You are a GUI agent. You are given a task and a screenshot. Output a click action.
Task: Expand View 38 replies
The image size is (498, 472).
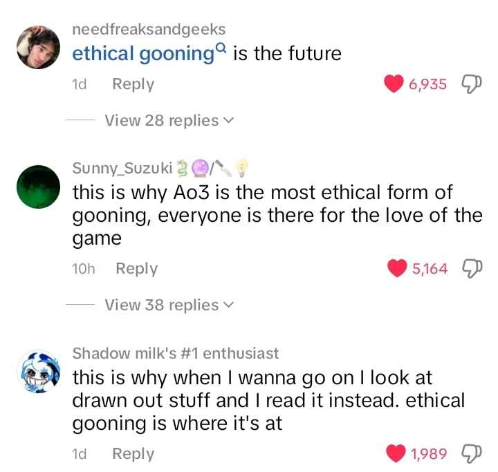click(x=168, y=304)
